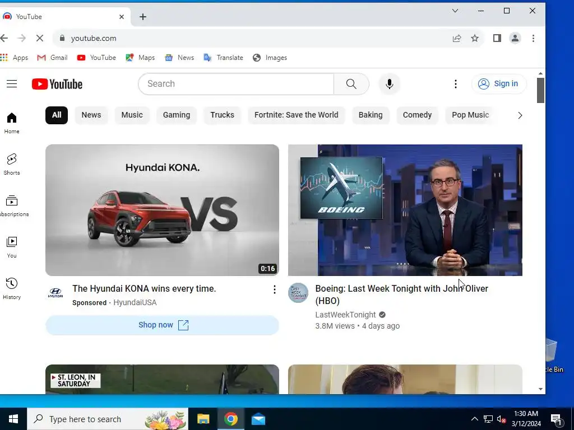Select the Trucks filter chip
The width and height of the screenshot is (574, 430).
[222, 115]
